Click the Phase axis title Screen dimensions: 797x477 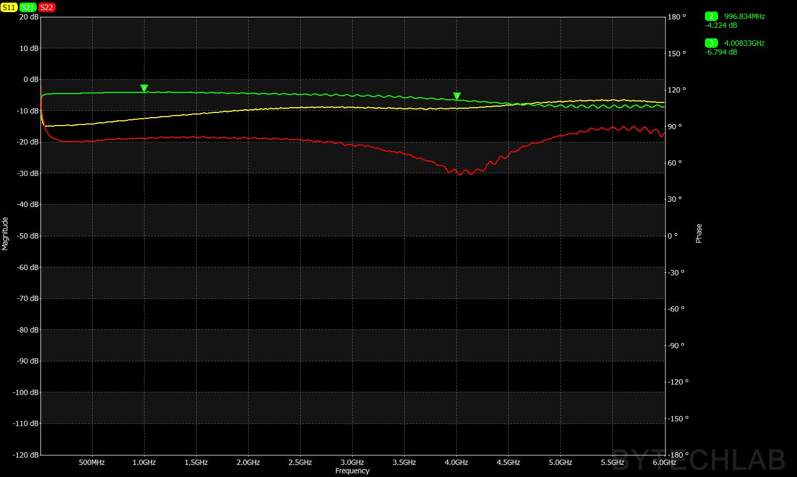[699, 233]
